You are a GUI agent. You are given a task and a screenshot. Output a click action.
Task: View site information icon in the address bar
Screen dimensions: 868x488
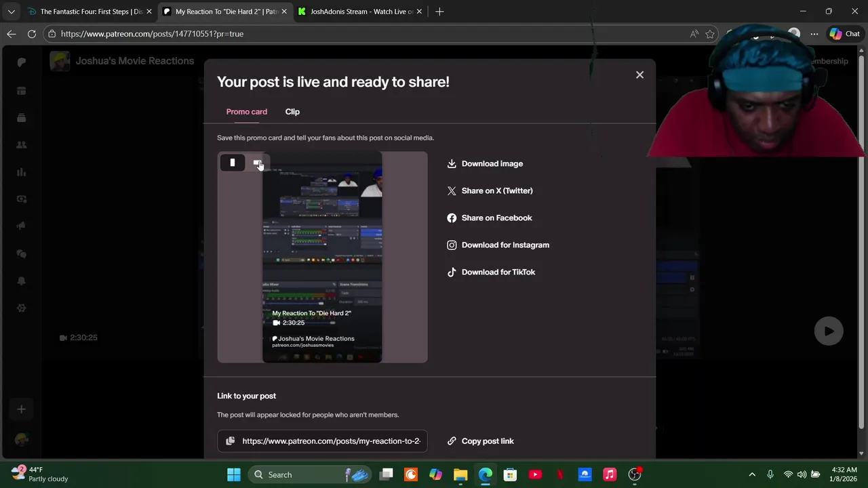52,34
